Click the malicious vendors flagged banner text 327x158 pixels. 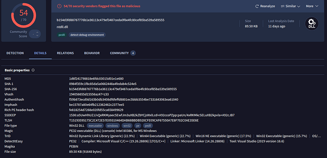point(102,6)
